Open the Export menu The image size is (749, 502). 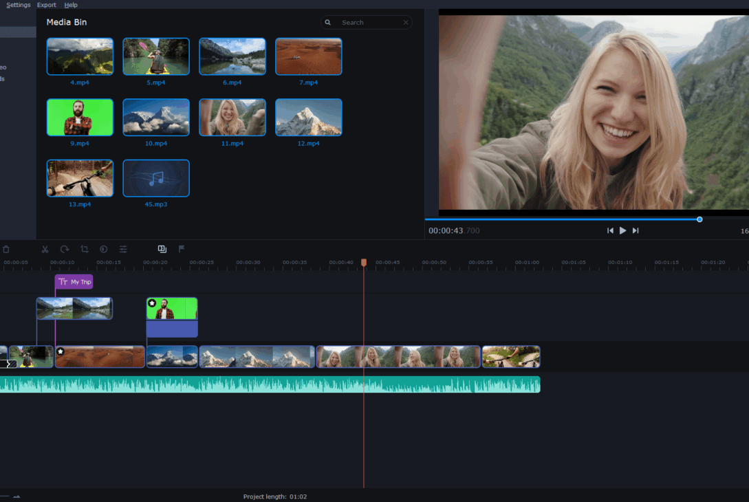pos(46,5)
